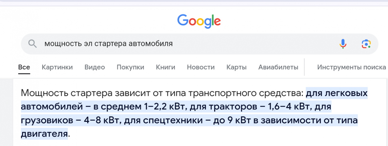The image size is (388, 146).
Task: Select the Авиабилеты tab
Action: pos(278,67)
